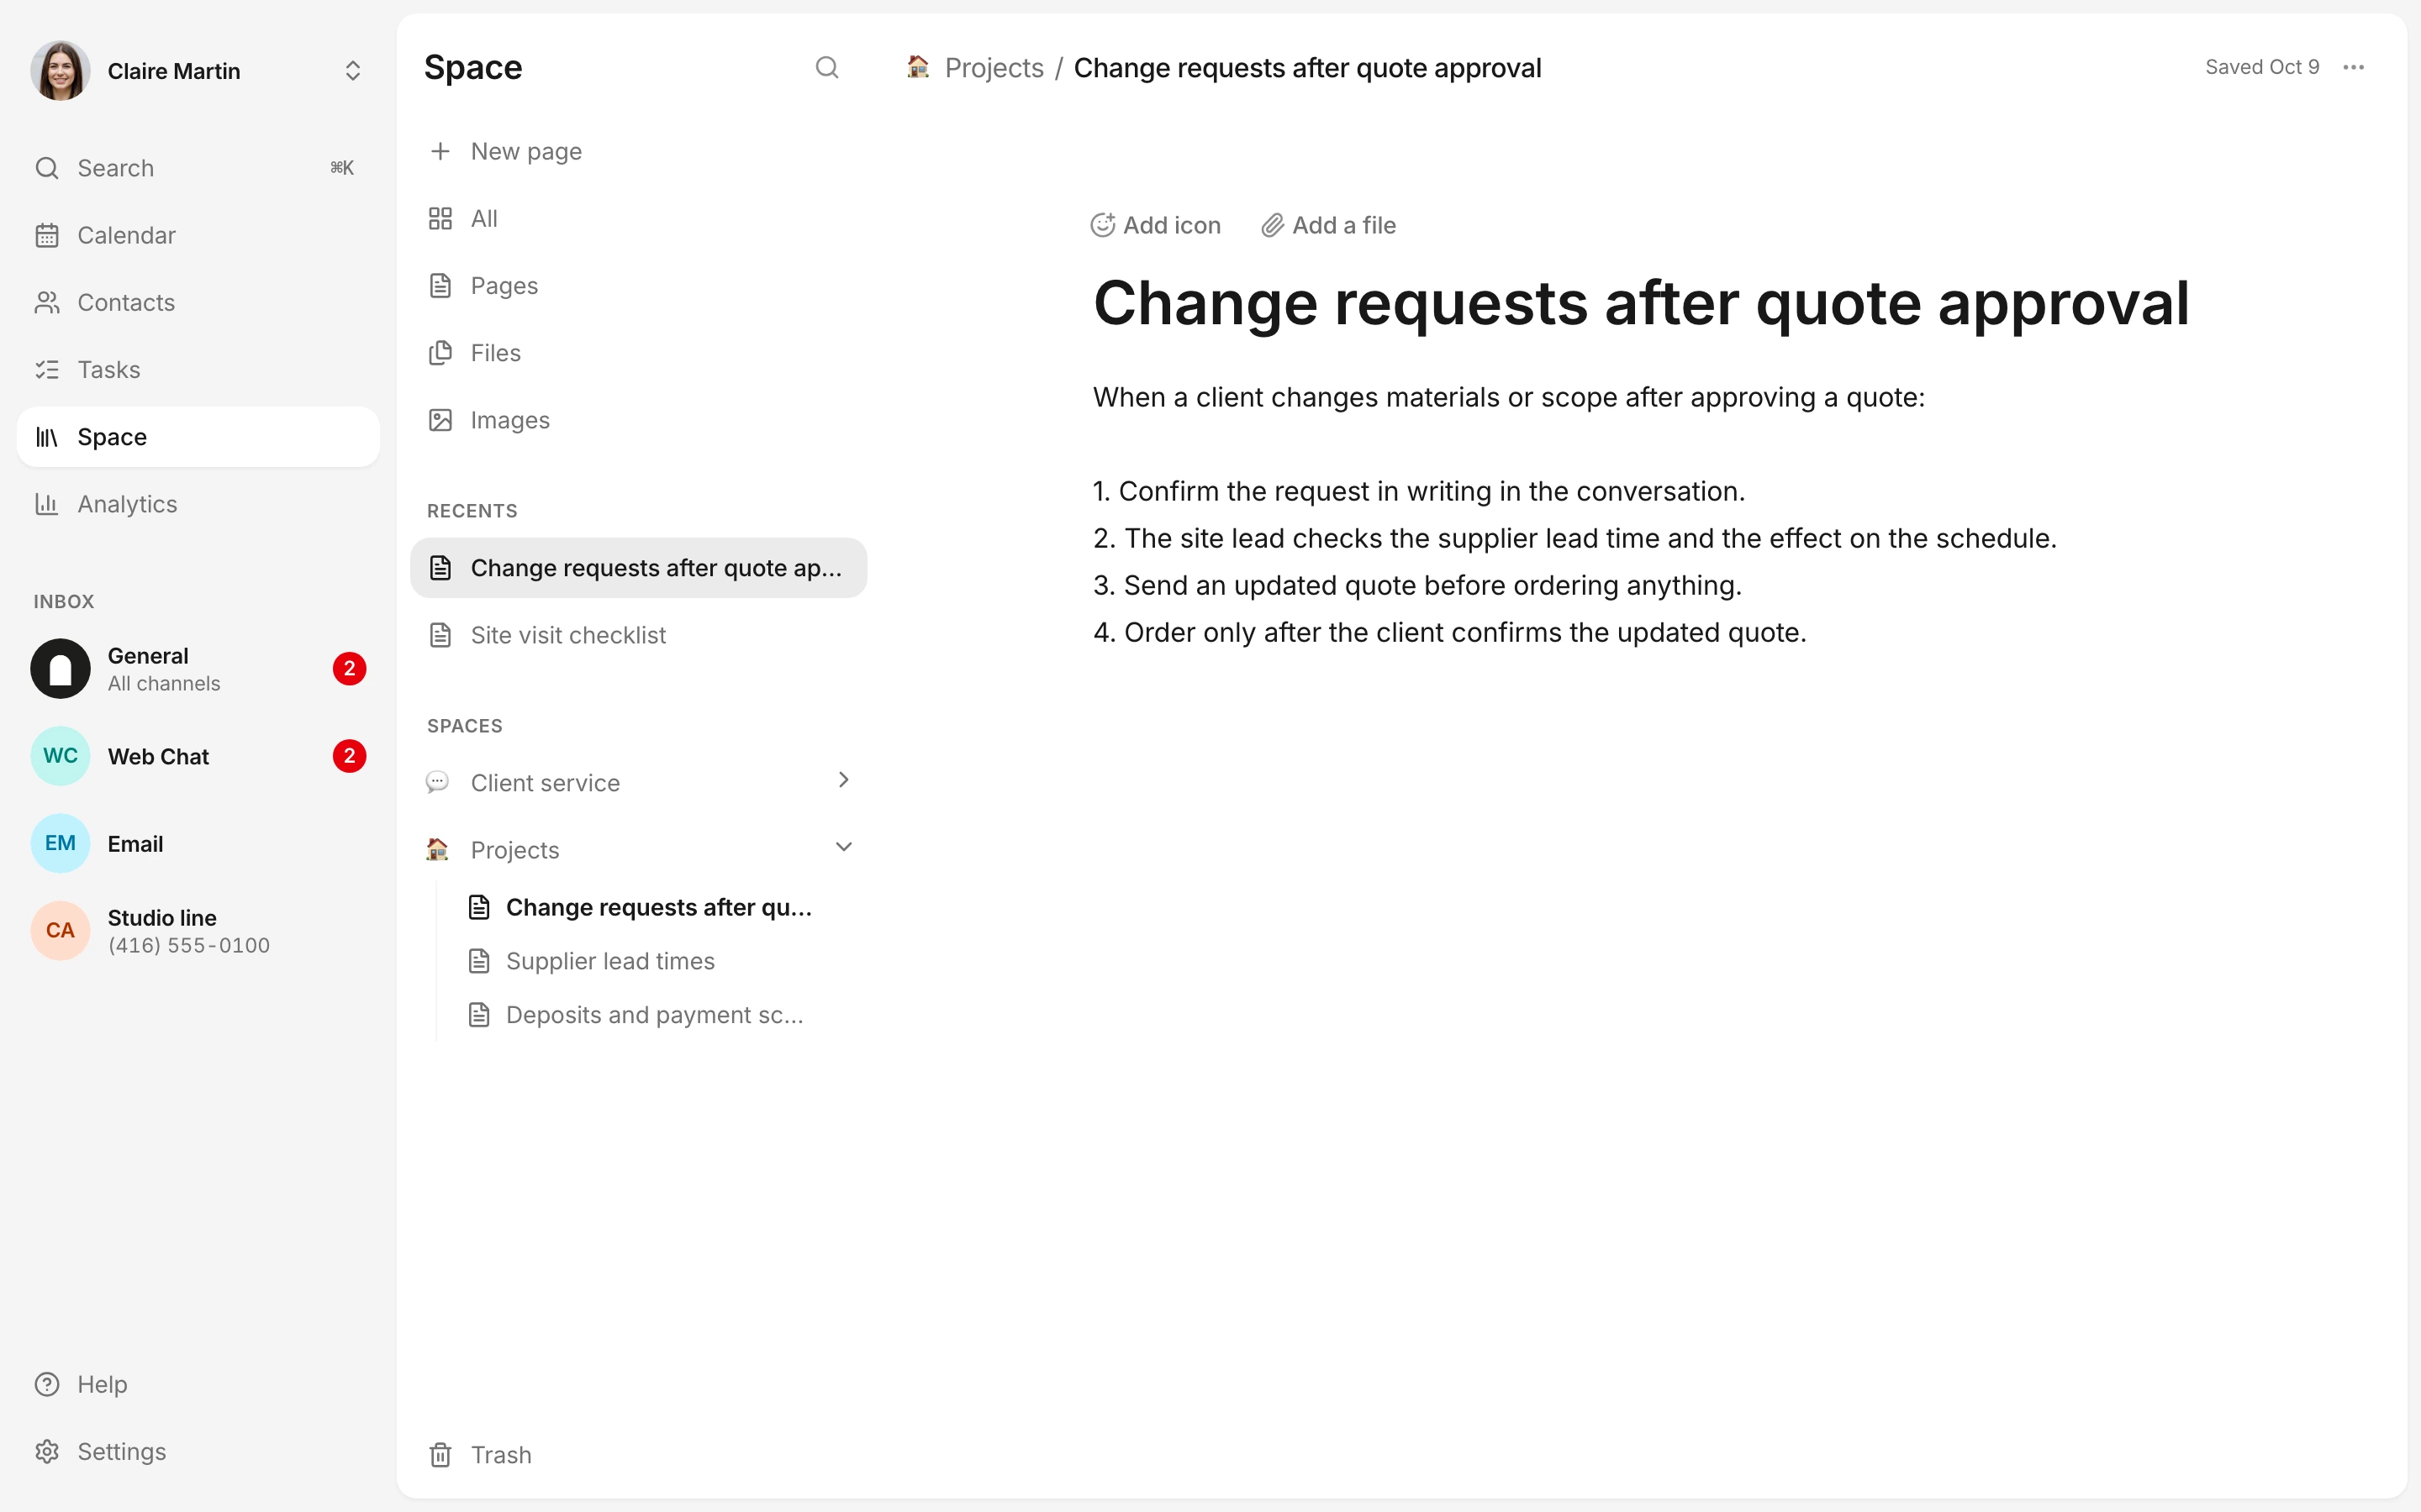Open the Email EM channel avatar
Viewport: 2421px width, 1512px height.
pos(60,843)
